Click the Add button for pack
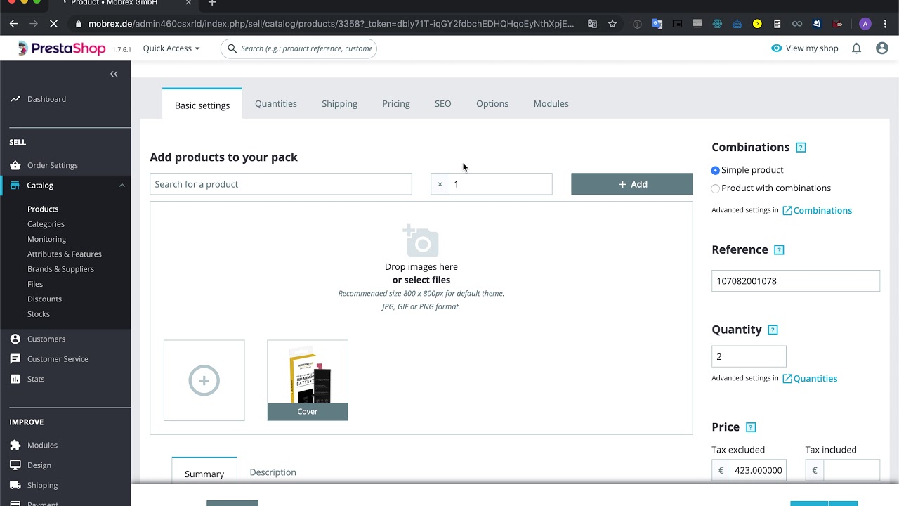This screenshot has width=899, height=506. pyautogui.click(x=632, y=184)
